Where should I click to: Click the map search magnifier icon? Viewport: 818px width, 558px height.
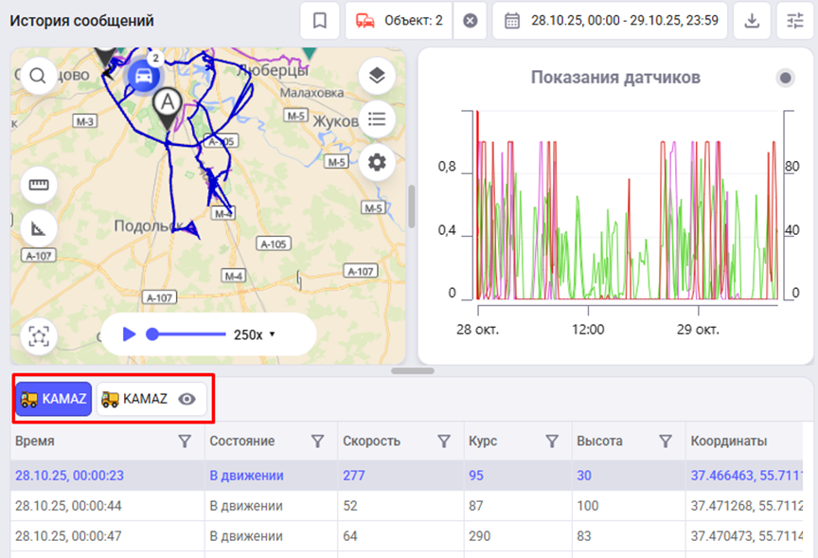pyautogui.click(x=38, y=77)
